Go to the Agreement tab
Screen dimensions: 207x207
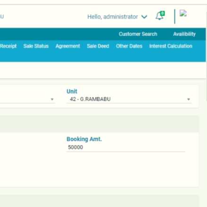coord(68,46)
